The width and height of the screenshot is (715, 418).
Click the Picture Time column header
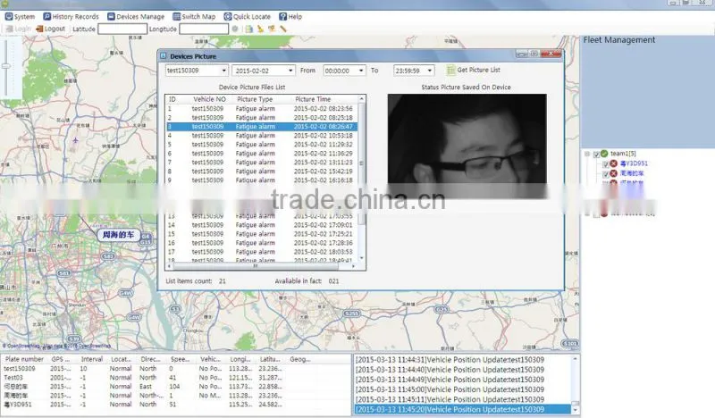[313, 99]
